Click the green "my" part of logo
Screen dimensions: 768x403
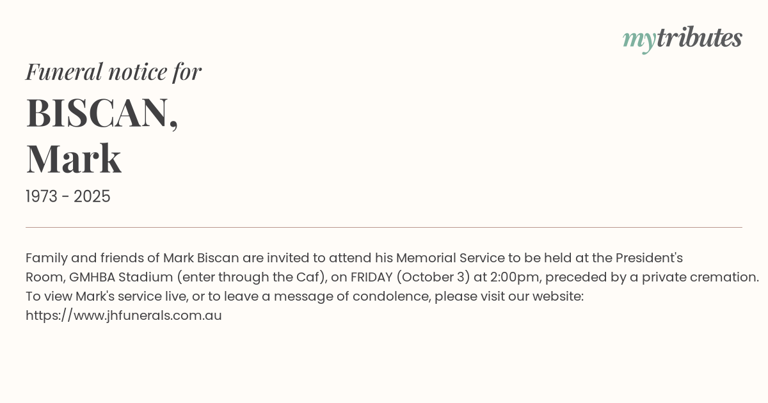639,40
